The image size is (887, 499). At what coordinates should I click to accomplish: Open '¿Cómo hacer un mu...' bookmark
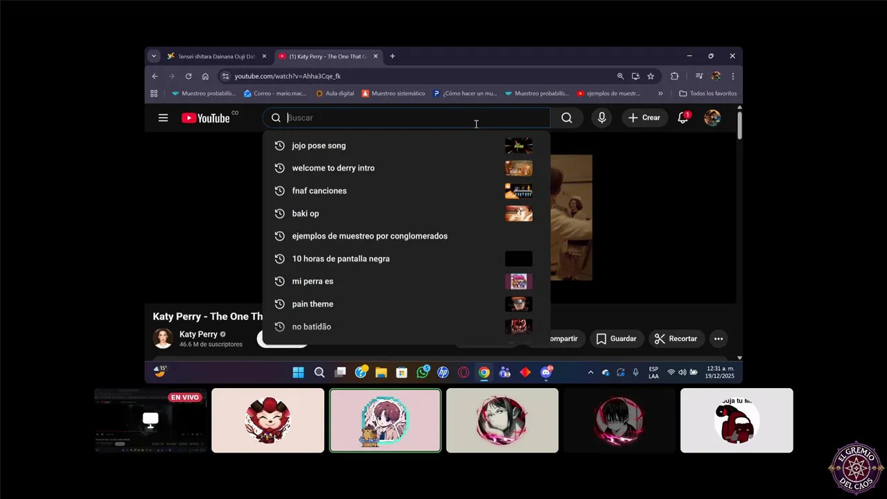(465, 94)
